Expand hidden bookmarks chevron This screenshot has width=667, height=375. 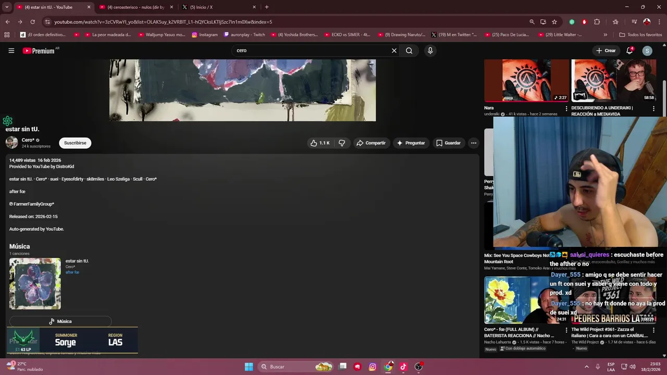coord(605,35)
